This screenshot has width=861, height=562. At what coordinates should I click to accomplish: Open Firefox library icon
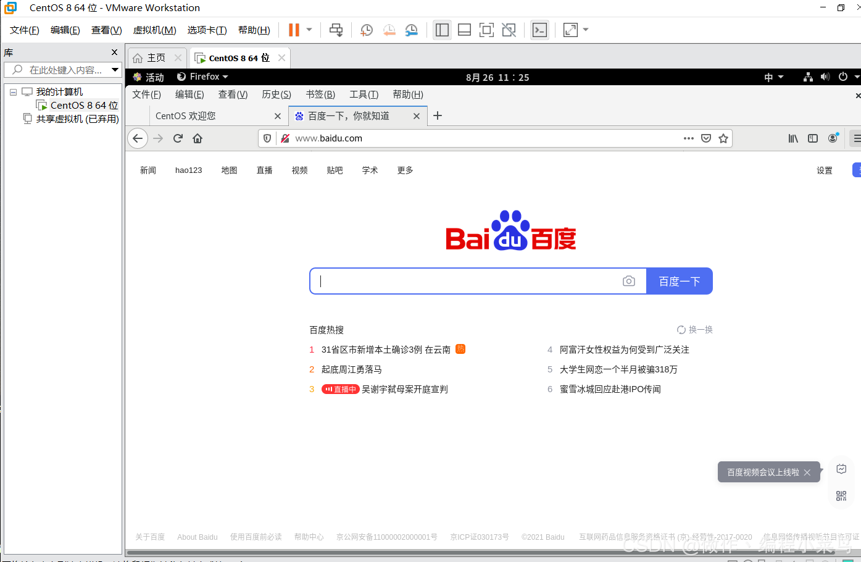[x=793, y=138]
